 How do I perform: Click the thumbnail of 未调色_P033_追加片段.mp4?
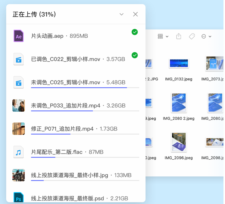[19, 105]
